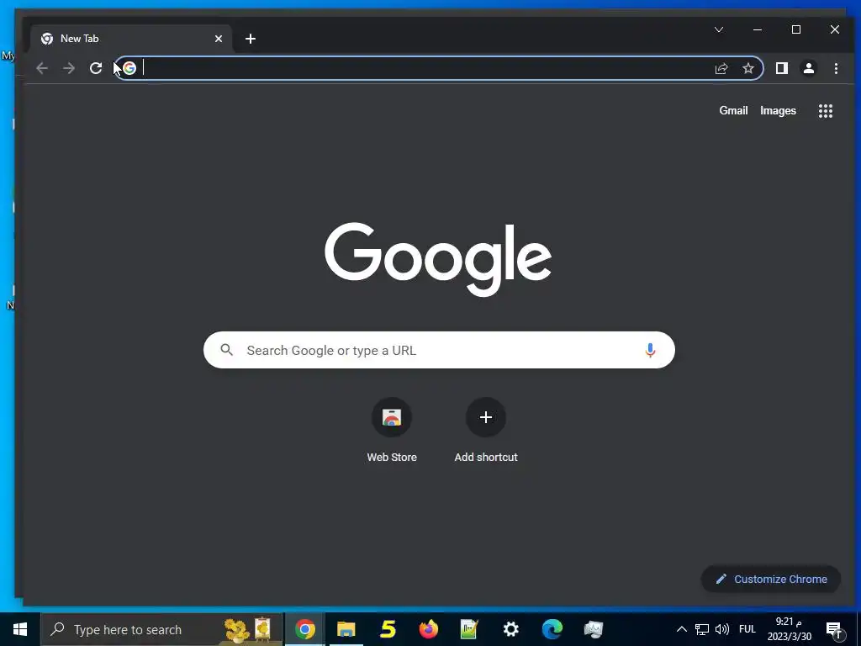
Task: Open the Google apps grid
Action: point(826,111)
